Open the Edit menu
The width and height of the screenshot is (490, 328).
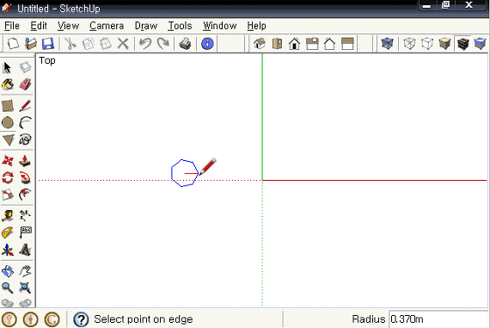point(39,26)
